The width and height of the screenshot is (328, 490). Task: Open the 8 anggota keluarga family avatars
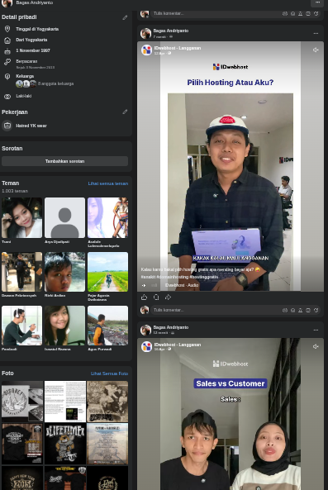point(26,83)
